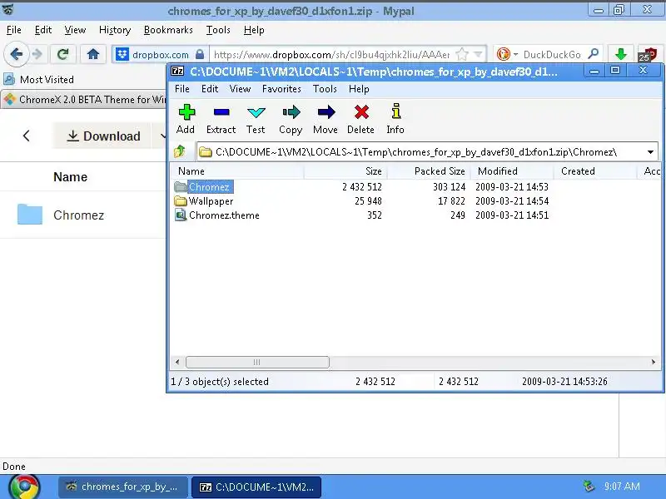Click the modified date 2009-03-21 14:51
This screenshot has height=499, width=666.
click(x=512, y=215)
